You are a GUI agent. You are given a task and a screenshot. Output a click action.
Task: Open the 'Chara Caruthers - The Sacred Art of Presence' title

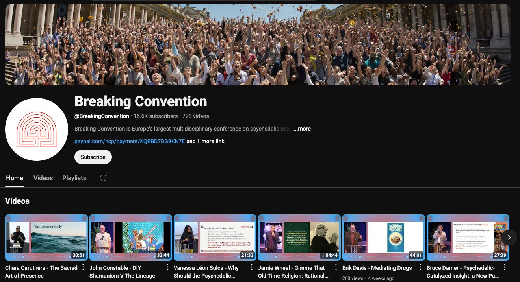coord(41,272)
